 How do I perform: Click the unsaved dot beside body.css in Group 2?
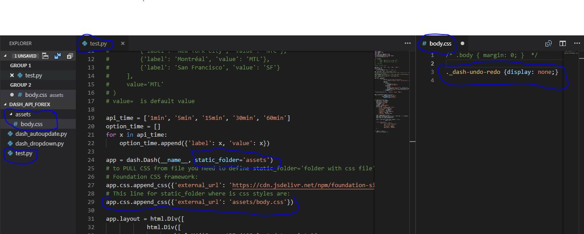point(12,95)
